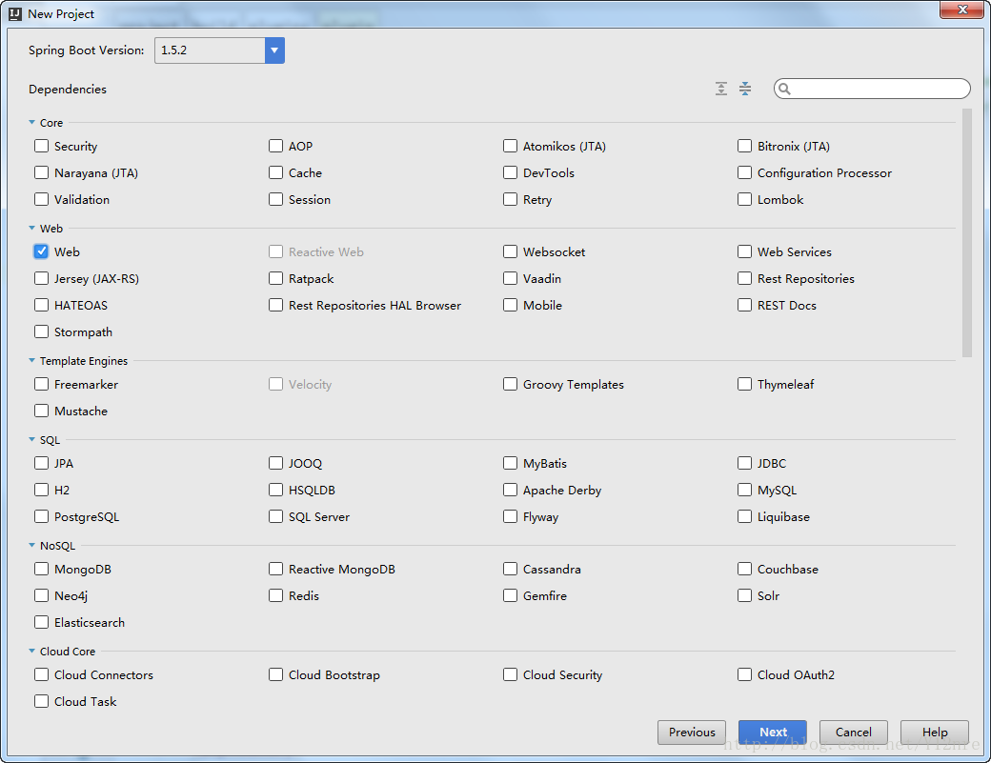Image resolution: width=991 pixels, height=763 pixels.
Task: Close the New Project window
Action: 961,10
